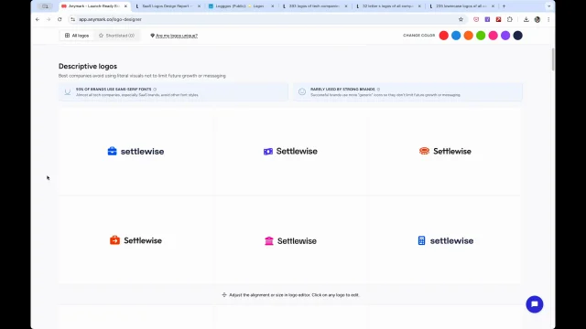Close the 32 letter s logos tab
This screenshot has height=329, width=586.
[x=419, y=6]
